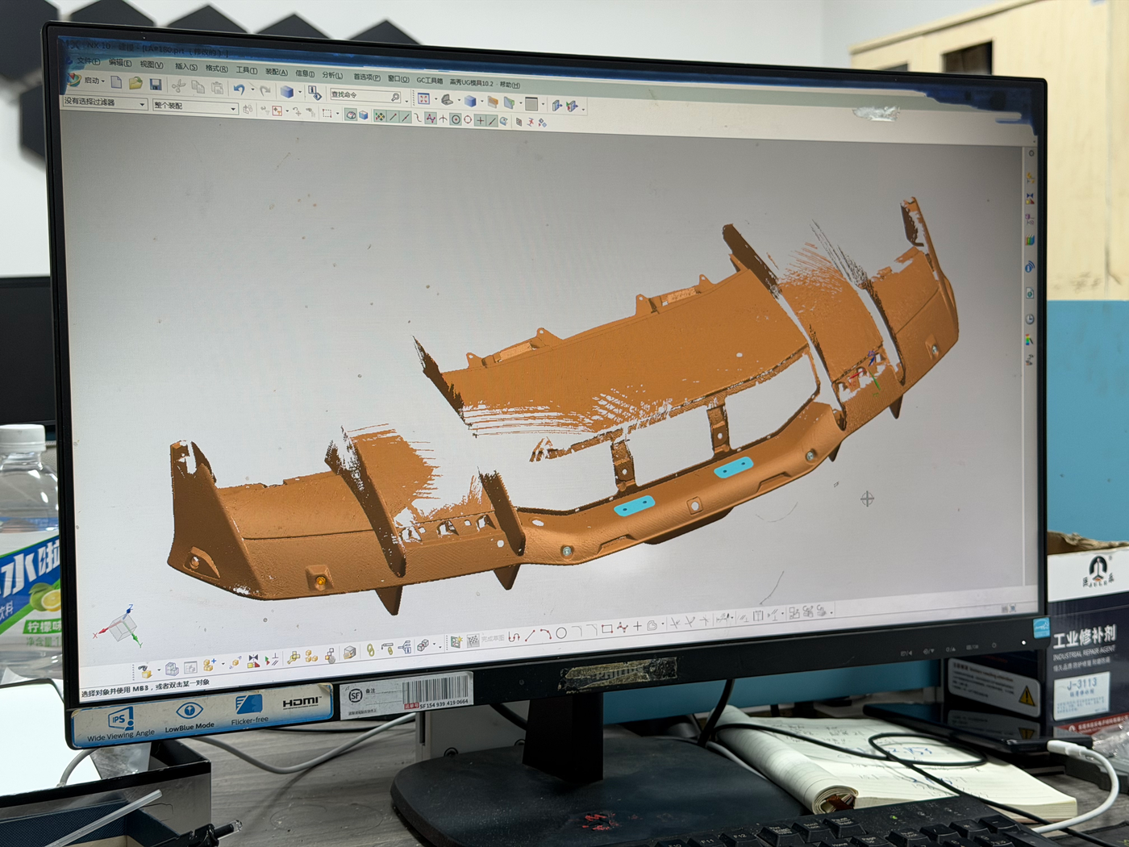Open the 首选项(P) menu
Image resolution: width=1129 pixels, height=847 pixels.
[x=366, y=77]
